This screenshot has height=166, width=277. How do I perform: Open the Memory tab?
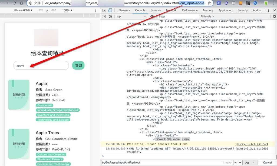(208, 11)
